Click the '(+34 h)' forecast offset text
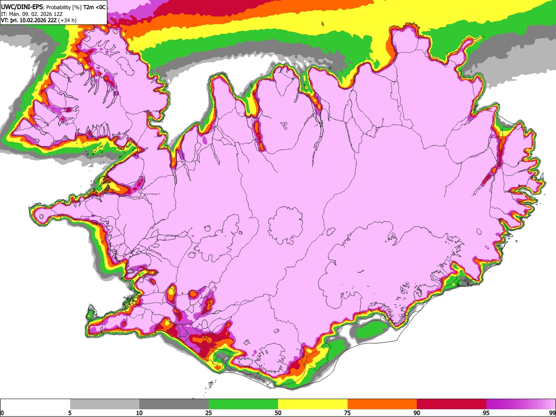This screenshot has height=417, width=556. (x=68, y=20)
